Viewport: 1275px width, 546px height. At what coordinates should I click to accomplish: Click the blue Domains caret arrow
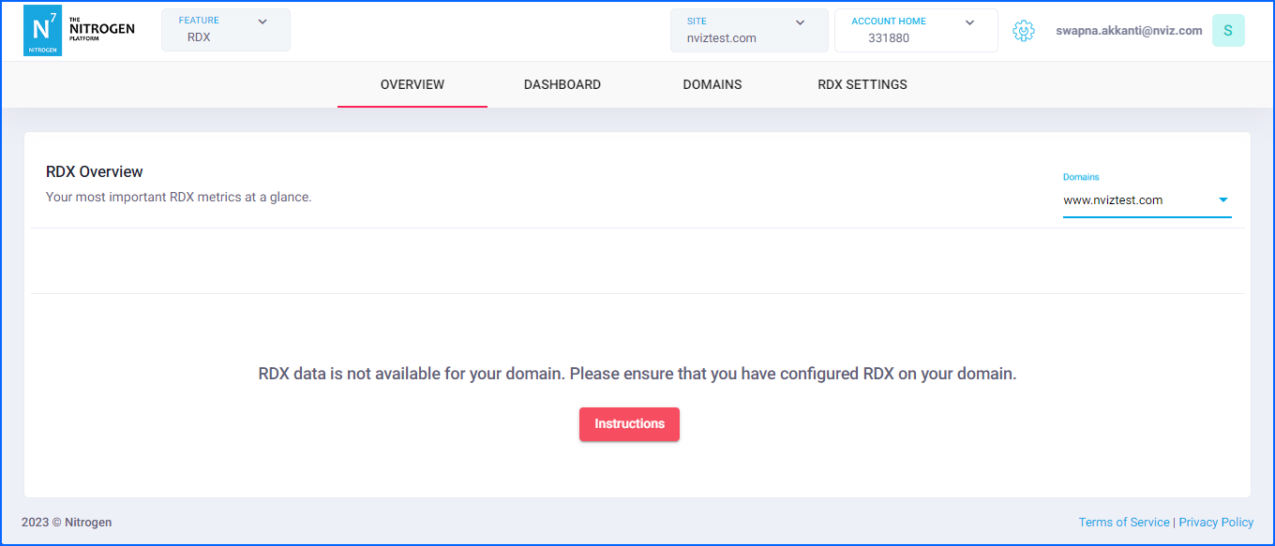1222,200
